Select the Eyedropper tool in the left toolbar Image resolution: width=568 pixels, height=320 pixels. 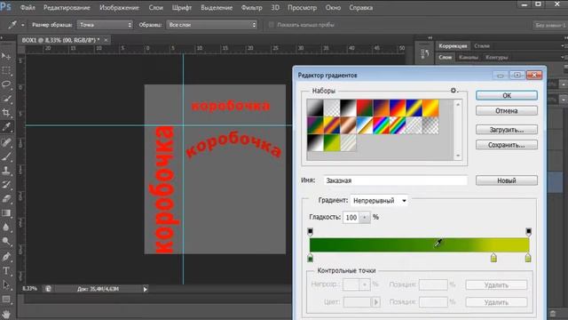[6, 127]
